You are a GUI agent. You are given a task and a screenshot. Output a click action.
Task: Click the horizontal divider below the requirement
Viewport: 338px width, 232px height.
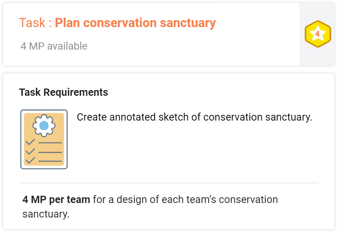click(170, 183)
